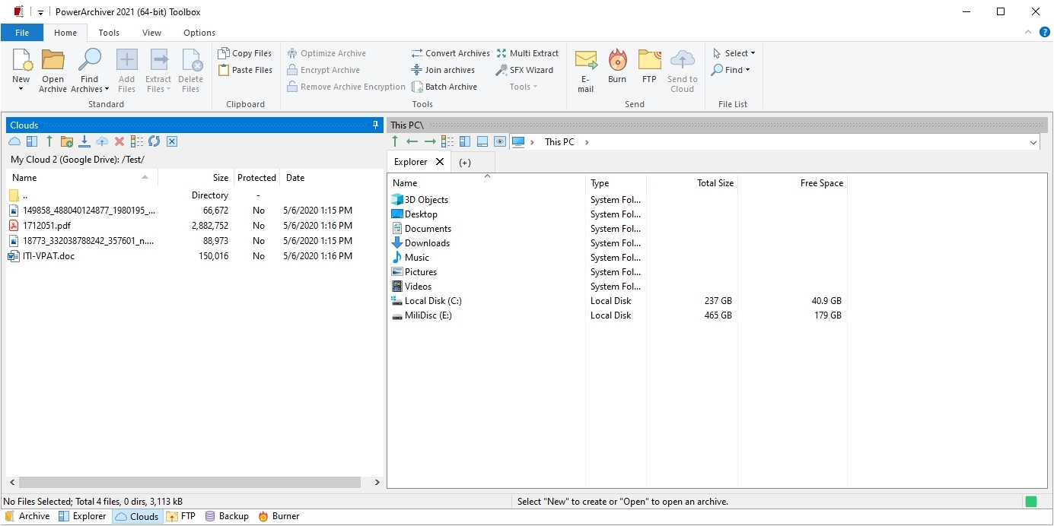Click the green up-folder arrow in Clouds toolbar
The width and height of the screenshot is (1054, 526).
[49, 141]
